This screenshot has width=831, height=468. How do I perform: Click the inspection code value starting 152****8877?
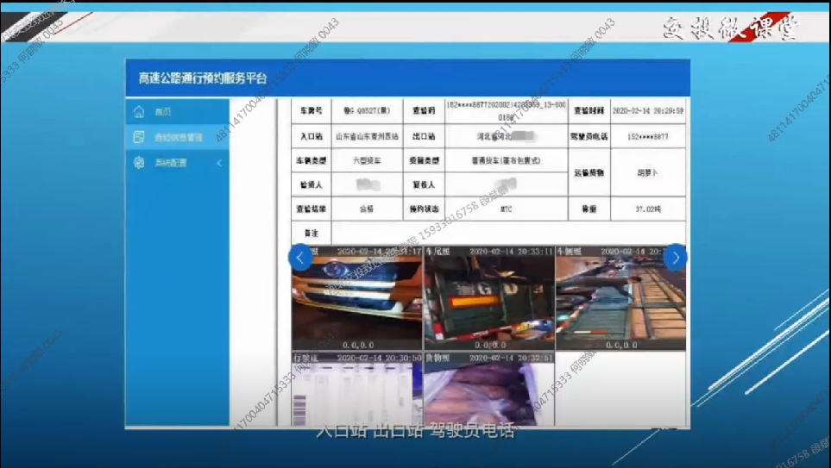(507, 110)
